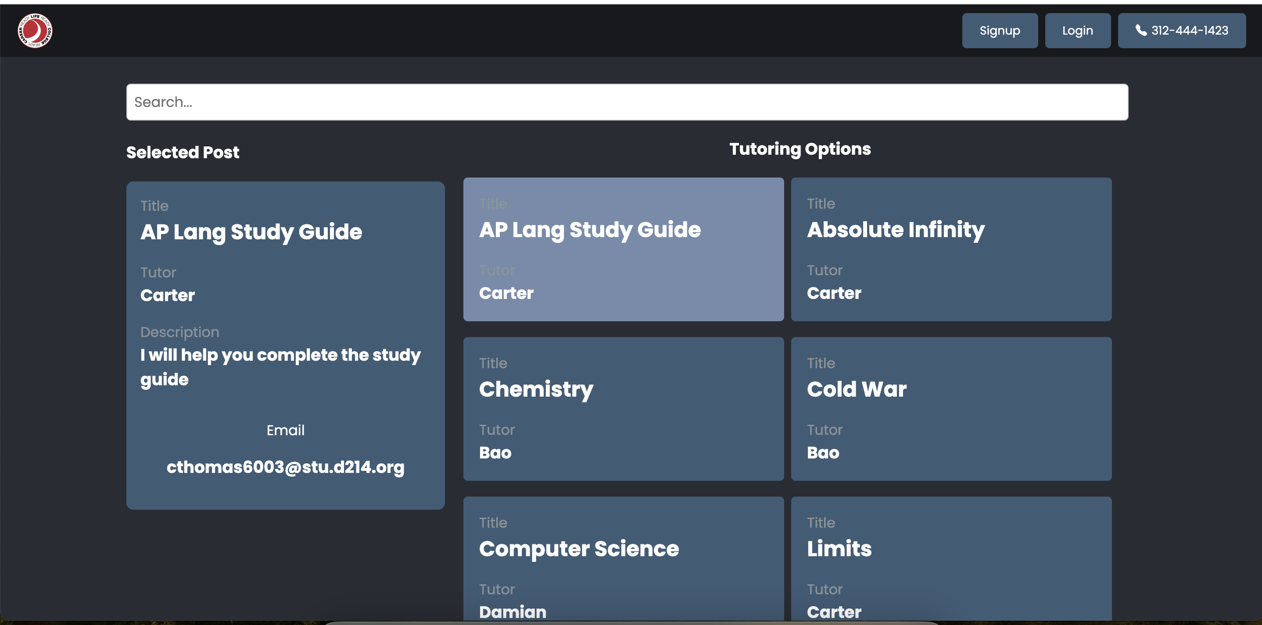The height and width of the screenshot is (625, 1262).
Task: Open the Absolute Infinity tutoring card
Action: click(950, 249)
